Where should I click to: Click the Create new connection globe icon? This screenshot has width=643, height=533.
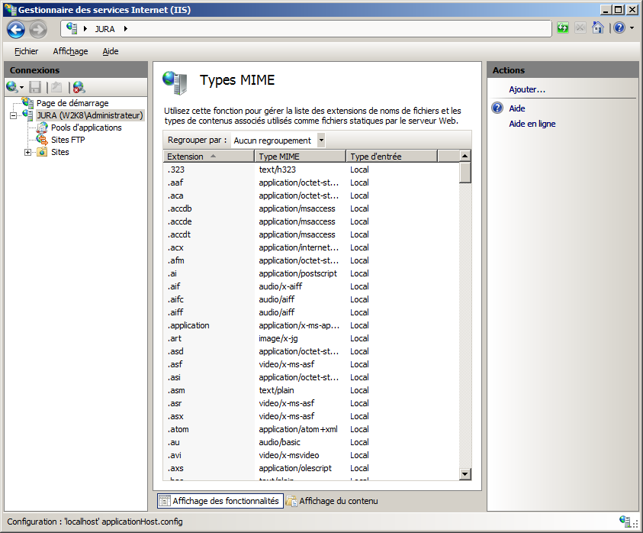(x=12, y=87)
